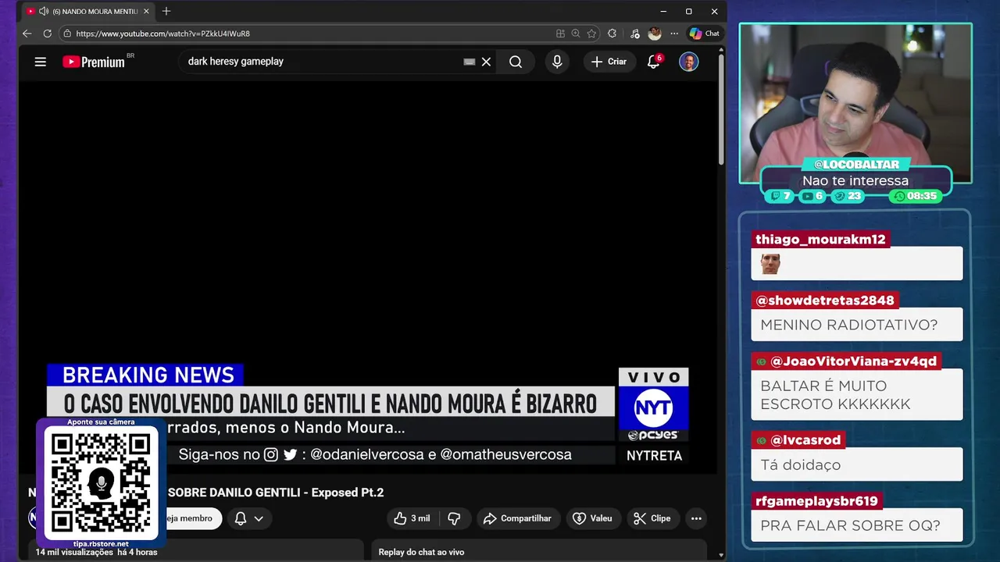This screenshot has height=562, width=1000.
Task: Click page scrollbar up arrow
Action: click(x=721, y=51)
